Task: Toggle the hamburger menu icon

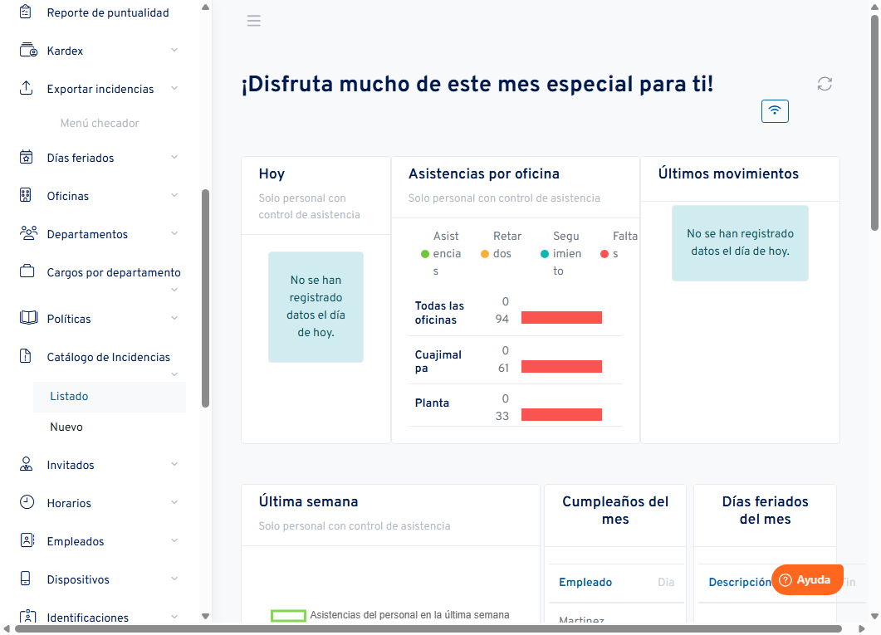Action: pos(254,21)
